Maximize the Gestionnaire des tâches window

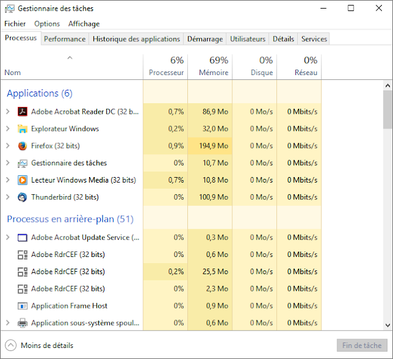coord(351,8)
